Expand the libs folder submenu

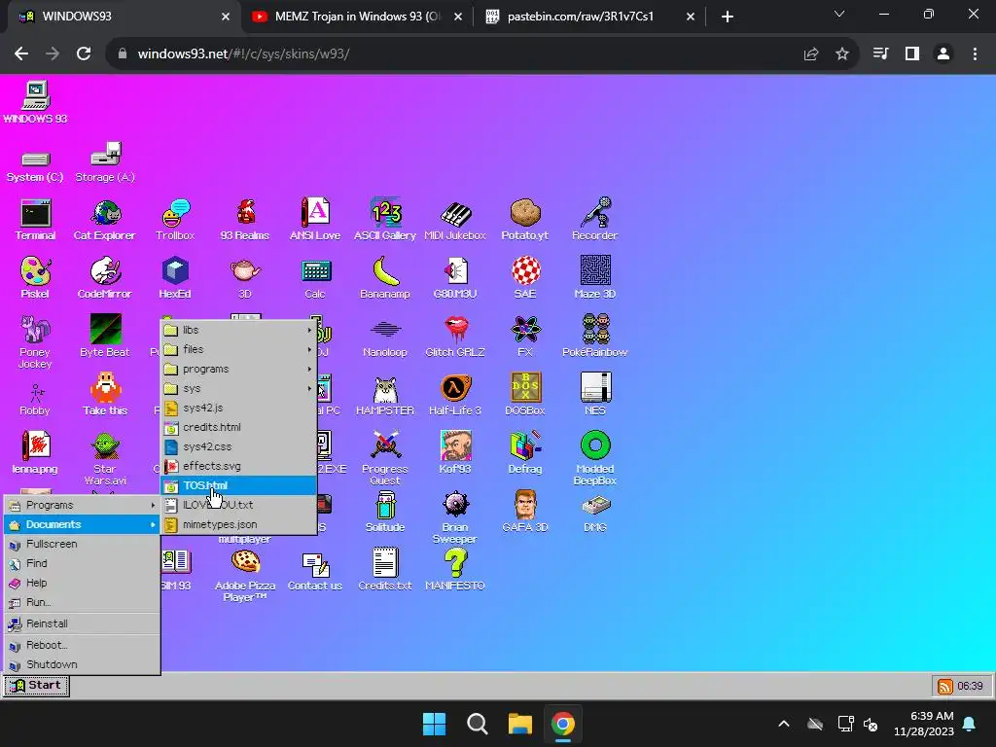click(239, 330)
